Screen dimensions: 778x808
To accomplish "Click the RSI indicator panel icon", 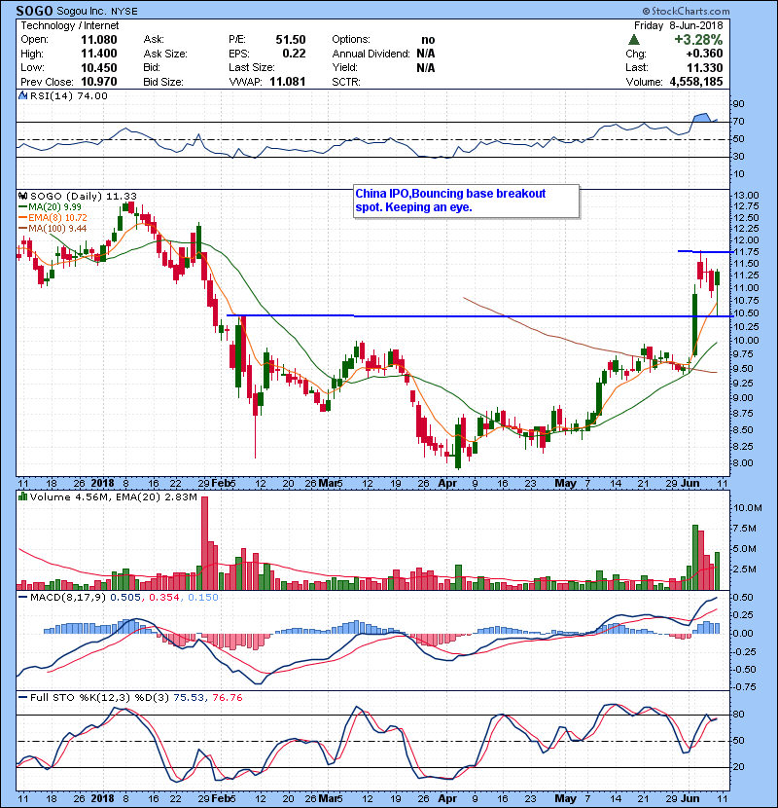I will pyautogui.click(x=22, y=95).
